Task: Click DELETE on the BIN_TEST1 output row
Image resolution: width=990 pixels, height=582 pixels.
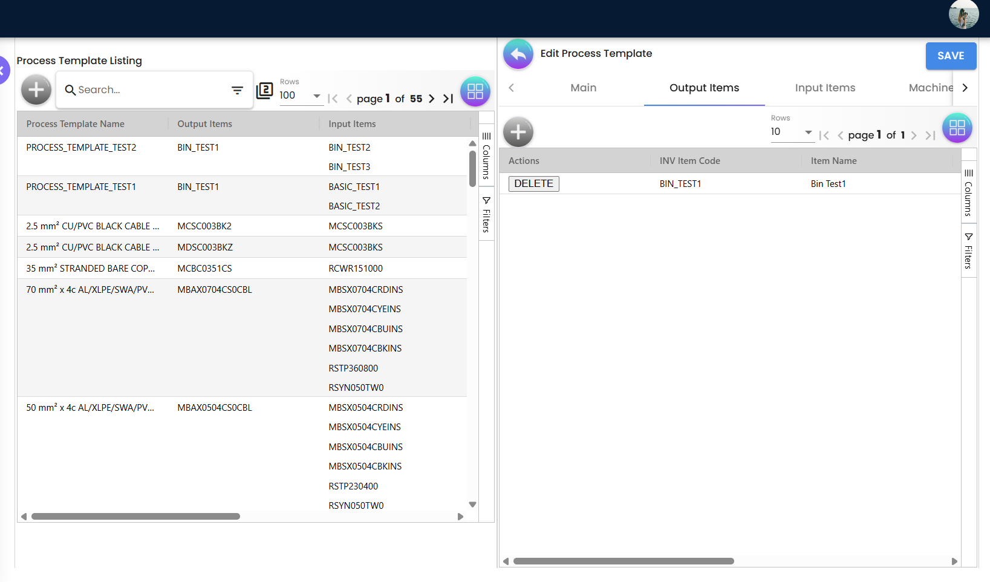Action: [x=533, y=183]
